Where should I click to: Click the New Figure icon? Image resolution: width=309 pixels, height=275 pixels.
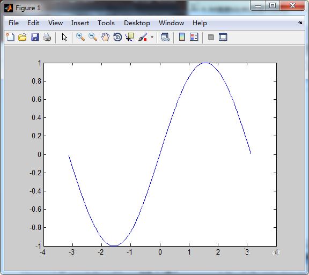10,37
